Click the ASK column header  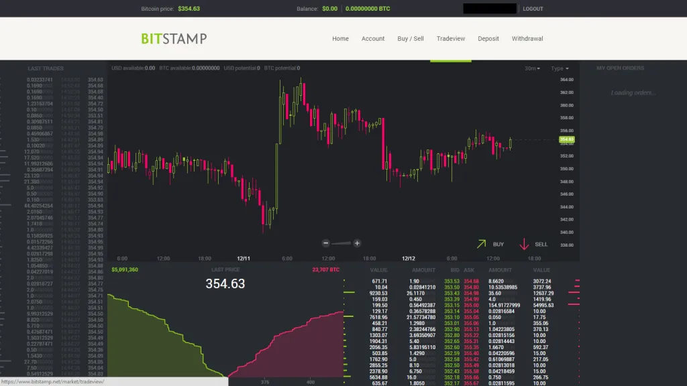click(469, 270)
